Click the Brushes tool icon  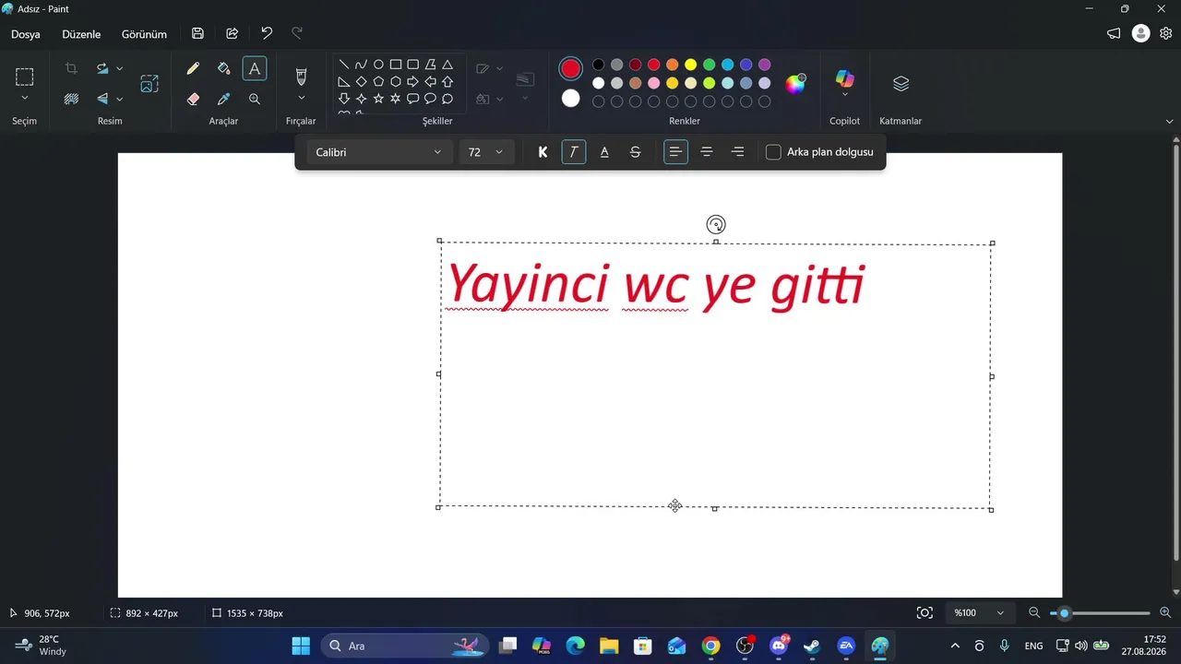[301, 76]
